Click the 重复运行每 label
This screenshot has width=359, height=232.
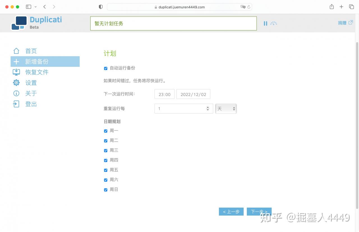[x=114, y=108]
